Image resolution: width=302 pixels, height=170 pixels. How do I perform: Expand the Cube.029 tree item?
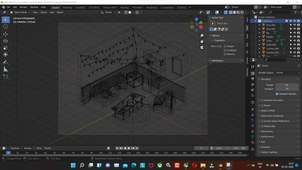[260, 45]
